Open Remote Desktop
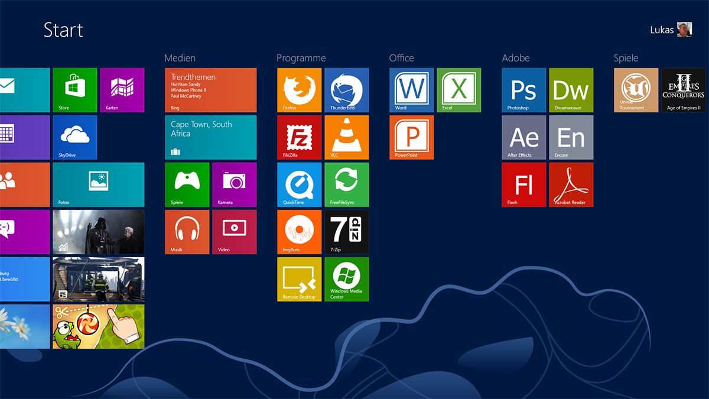This screenshot has width=709, height=399. 299,279
